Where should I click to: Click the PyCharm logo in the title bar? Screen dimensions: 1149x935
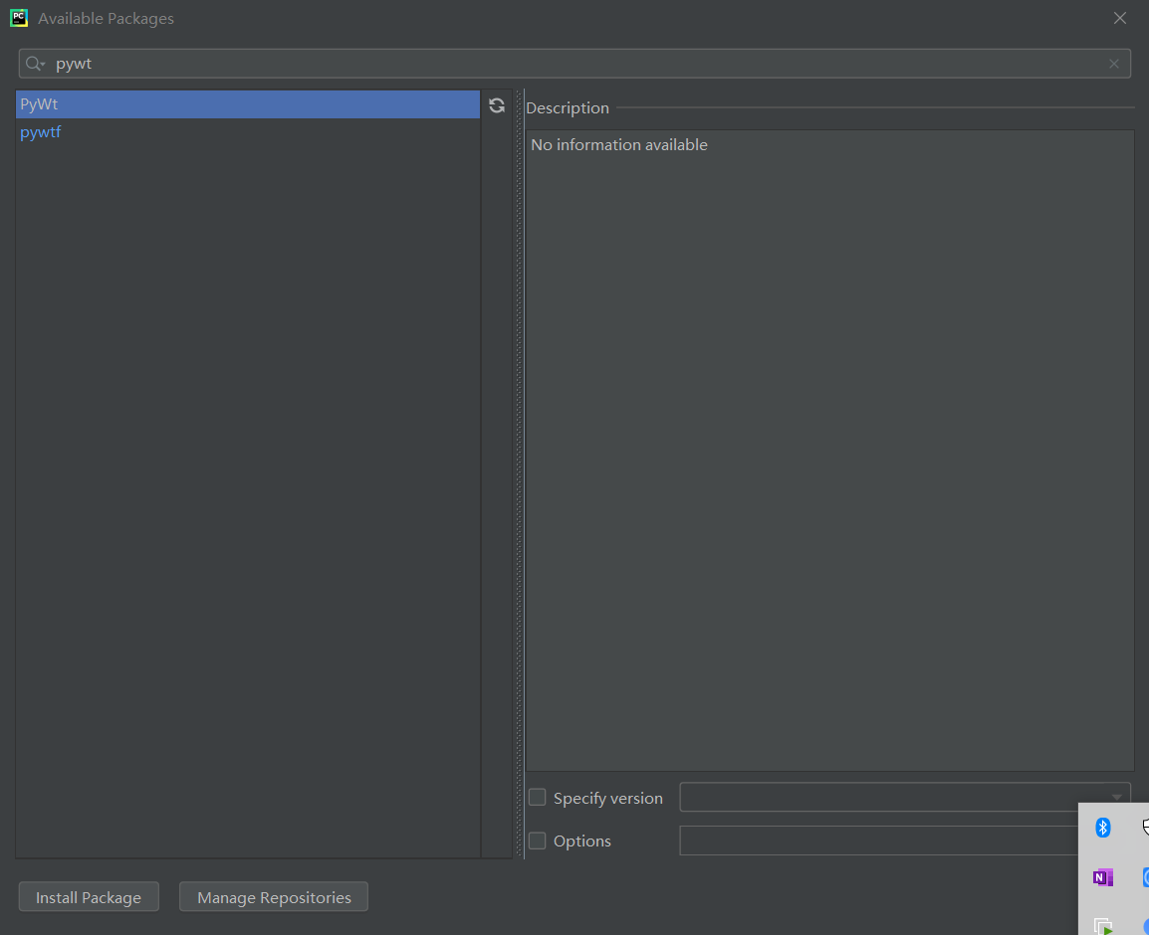[19, 18]
